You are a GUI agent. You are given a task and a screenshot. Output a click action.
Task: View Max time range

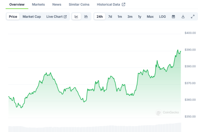coord(150,16)
